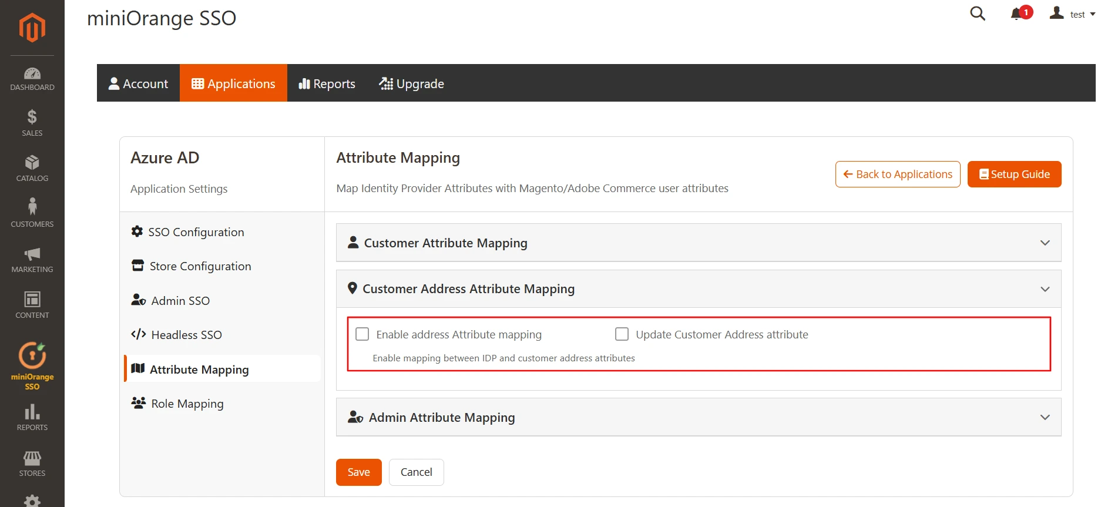The height and width of the screenshot is (507, 1111).
Task: Click the admin user icon beside Admin SSO
Action: tap(138, 300)
